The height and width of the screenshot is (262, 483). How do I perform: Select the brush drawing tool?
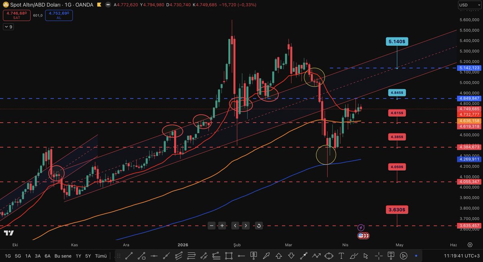[354, 256]
